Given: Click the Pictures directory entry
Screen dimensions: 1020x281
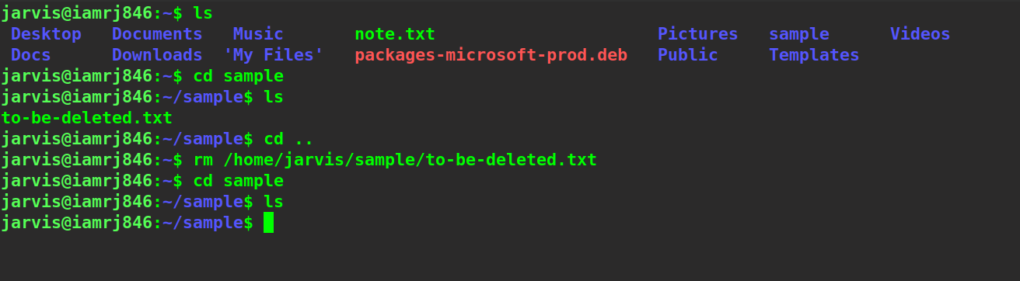Looking at the screenshot, I should tap(697, 34).
